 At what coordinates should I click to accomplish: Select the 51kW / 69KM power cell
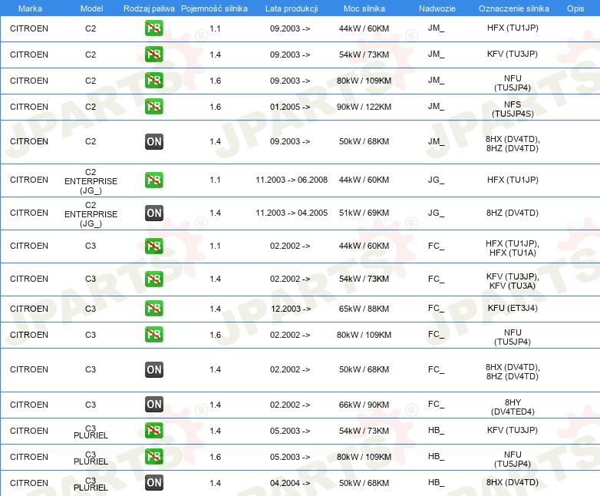point(364,213)
